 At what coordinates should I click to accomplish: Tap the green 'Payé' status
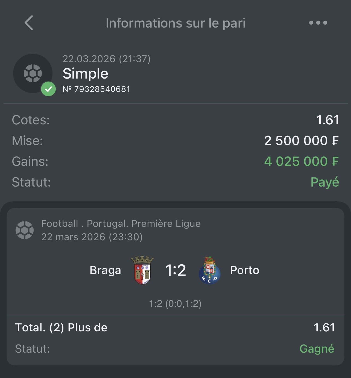pyautogui.click(x=324, y=182)
